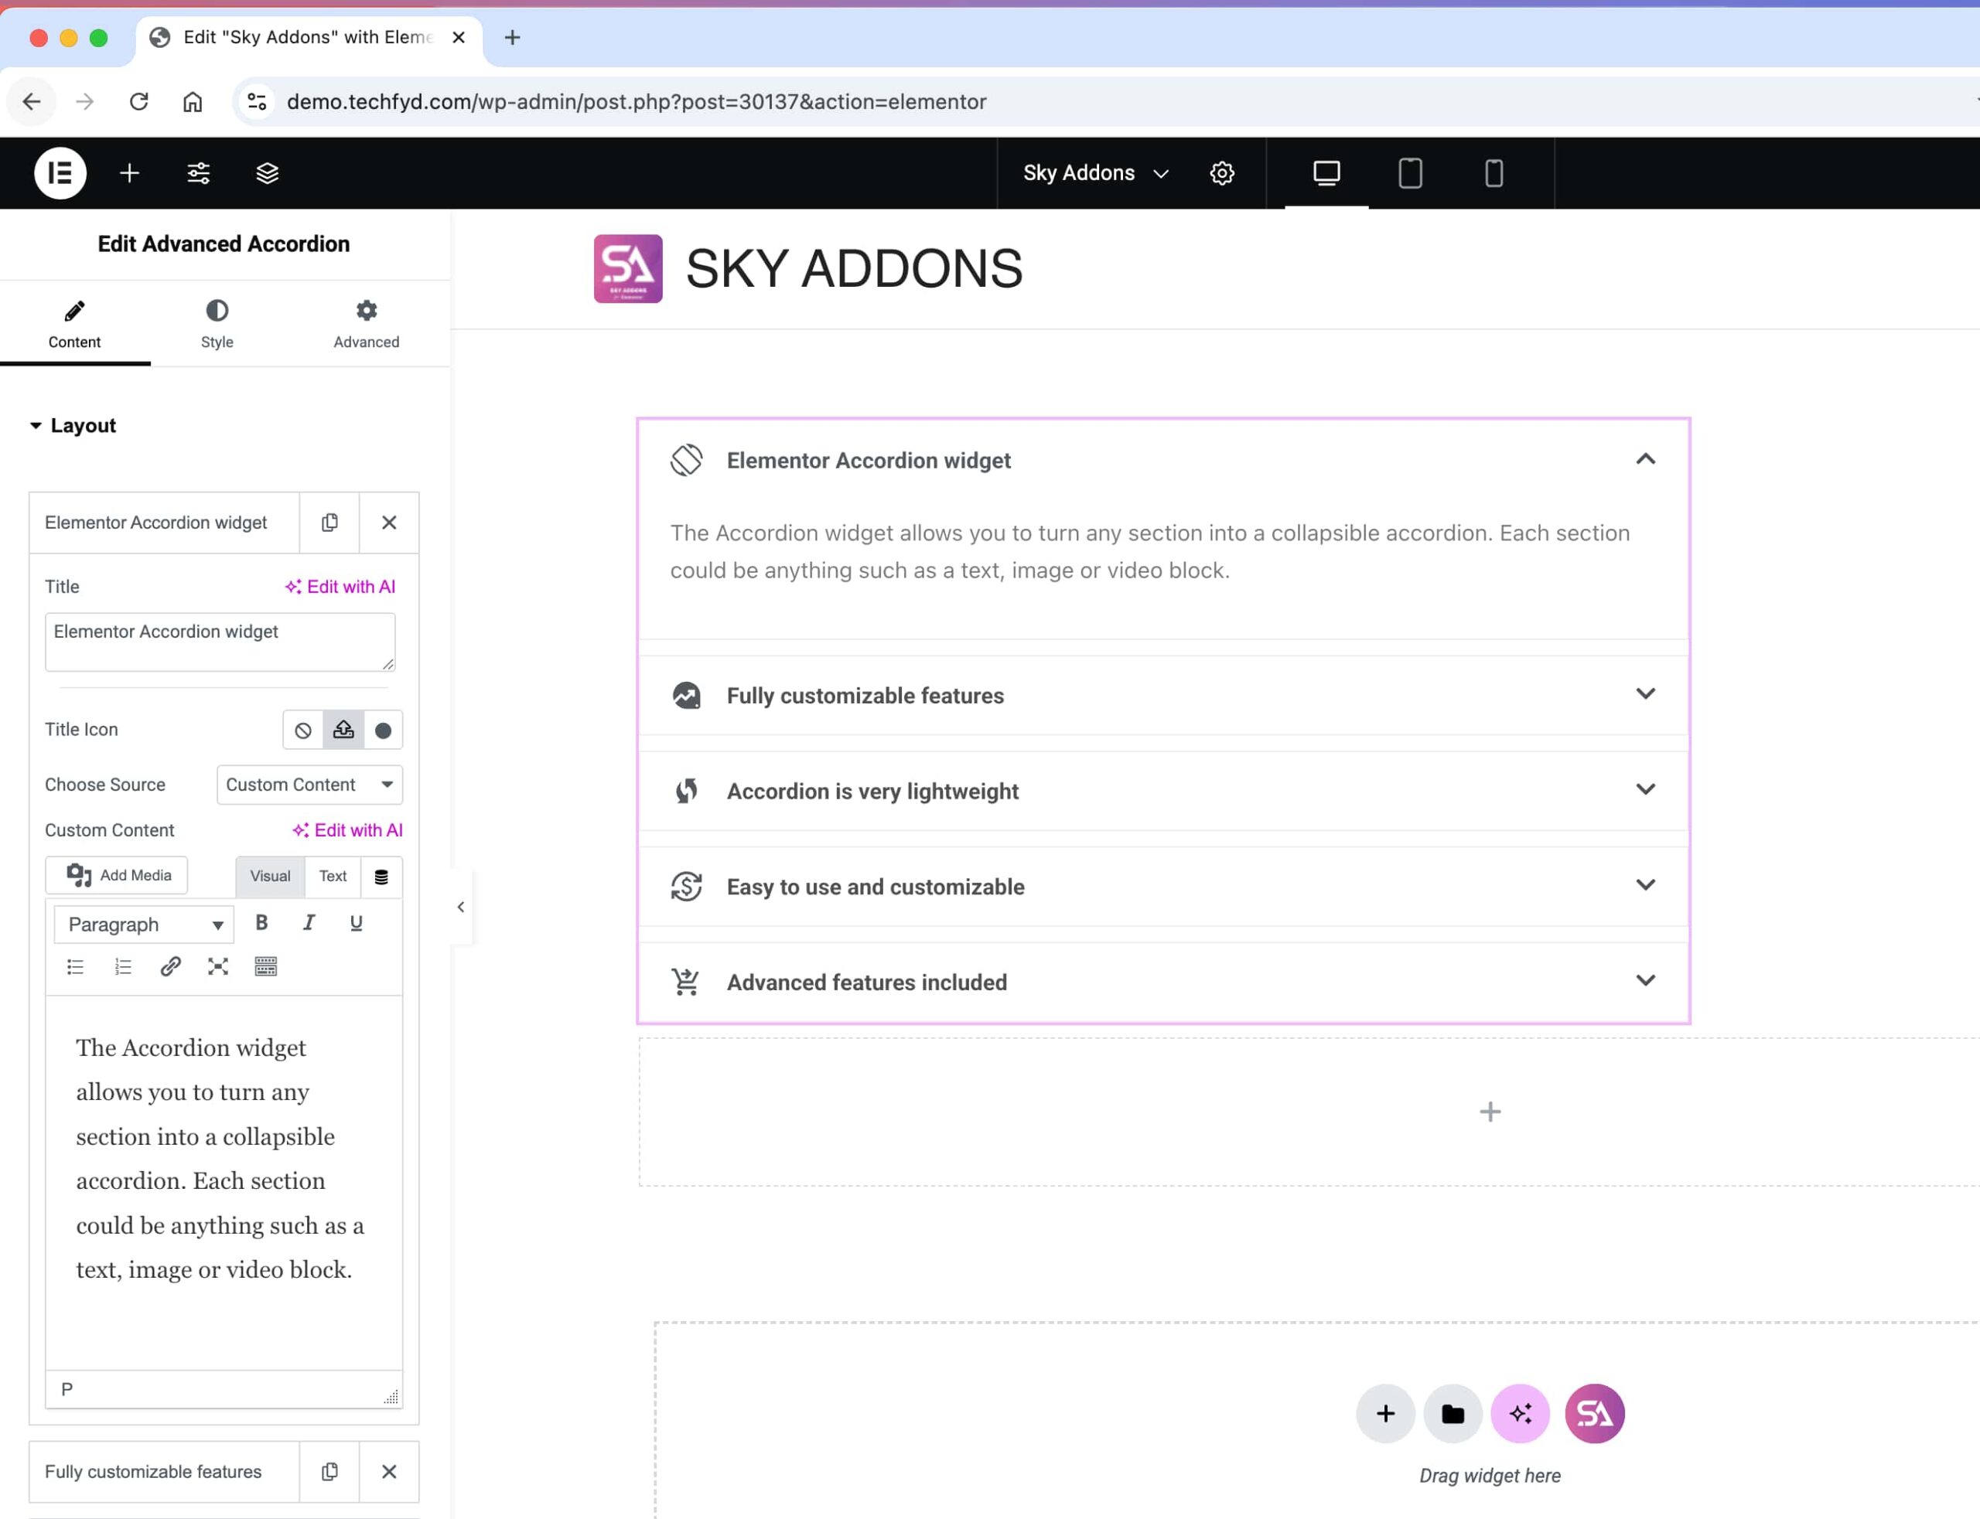Collapse the Elementor Accordion widget preview section

(x=1163, y=460)
